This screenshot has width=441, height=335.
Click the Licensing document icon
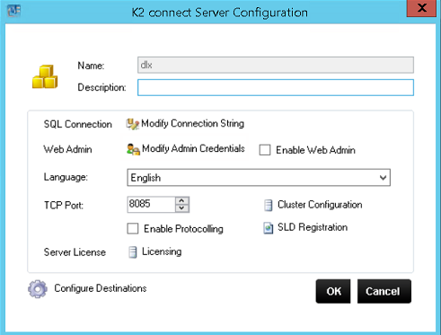click(x=133, y=252)
